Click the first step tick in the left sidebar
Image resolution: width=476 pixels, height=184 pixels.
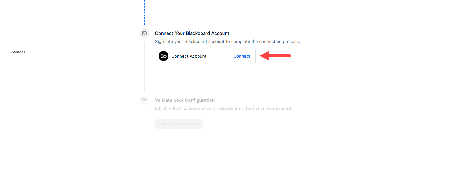[x=8, y=18]
